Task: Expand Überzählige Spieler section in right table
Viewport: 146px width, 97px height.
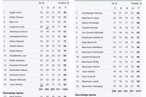Action: tap(86, 95)
